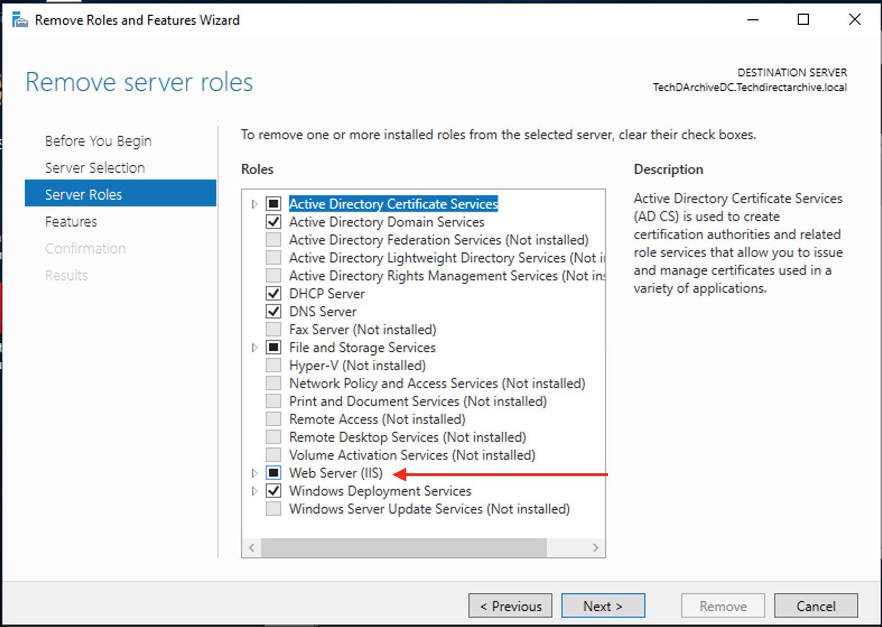
Task: Select Active Directory Lightweight Directory Services row
Action: coord(447,257)
